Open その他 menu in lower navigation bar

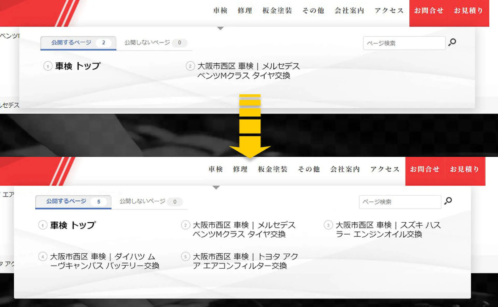coord(309,169)
